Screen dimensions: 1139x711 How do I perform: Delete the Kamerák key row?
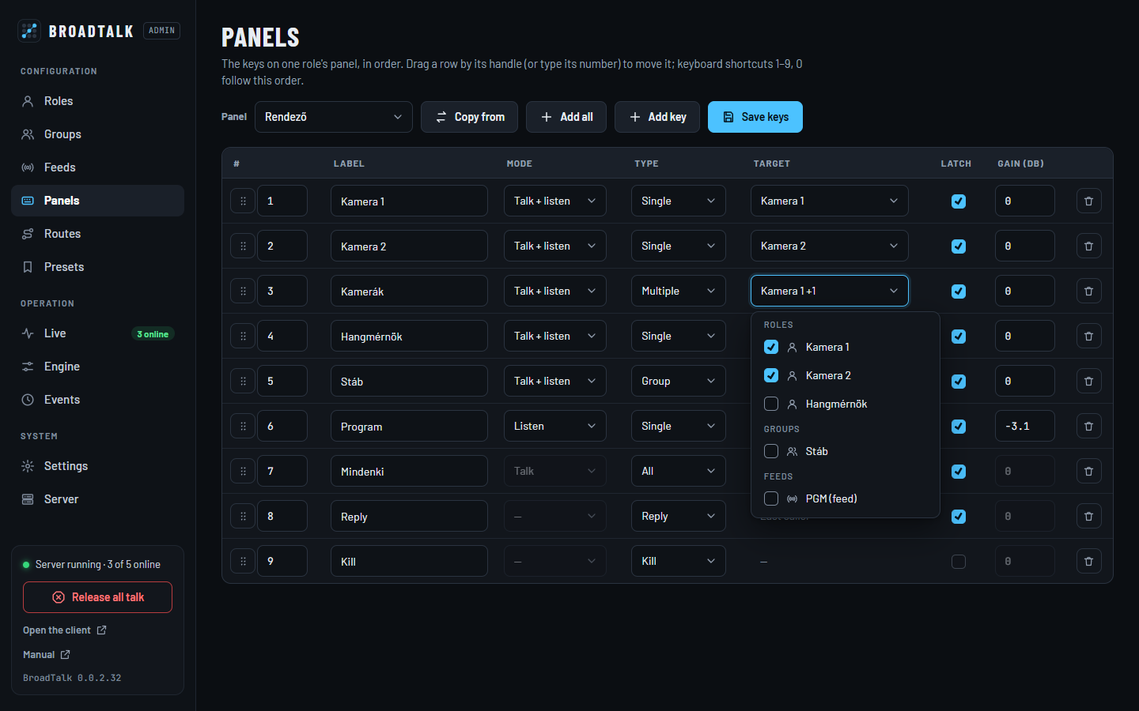click(x=1088, y=291)
